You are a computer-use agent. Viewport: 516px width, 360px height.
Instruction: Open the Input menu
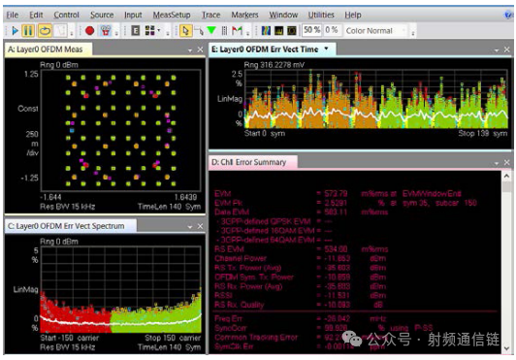click(133, 15)
